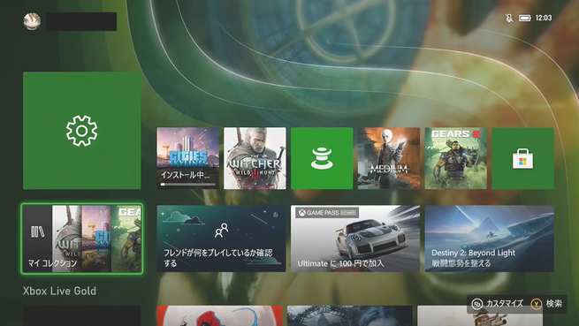Launch the Gears 5 game tile
The width and height of the screenshot is (579, 326).
pos(455,158)
